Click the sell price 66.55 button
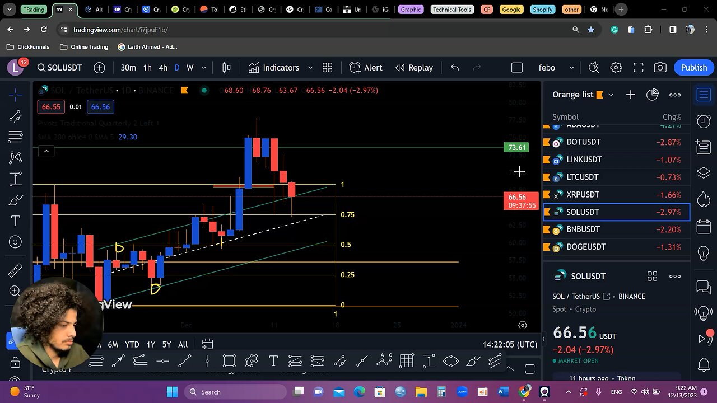 pos(51,106)
